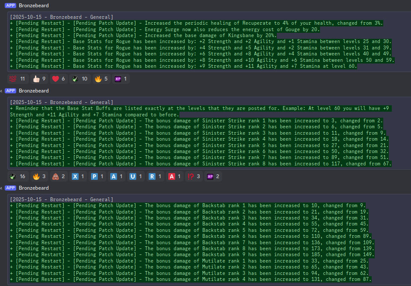
Task: Click the Backstab rank 3 line
Action: (x=189, y=218)
